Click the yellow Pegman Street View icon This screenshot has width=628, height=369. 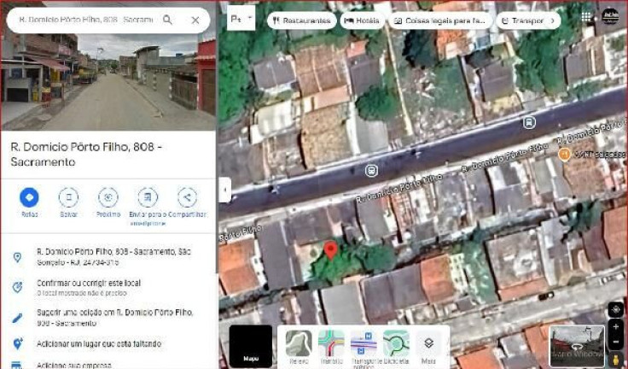coord(616,360)
